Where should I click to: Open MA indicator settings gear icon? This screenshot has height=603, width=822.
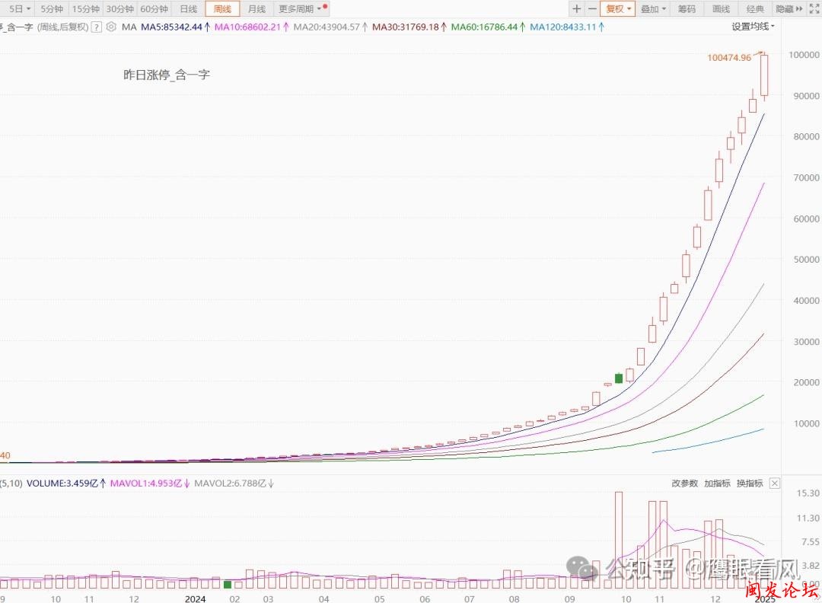tap(112, 27)
